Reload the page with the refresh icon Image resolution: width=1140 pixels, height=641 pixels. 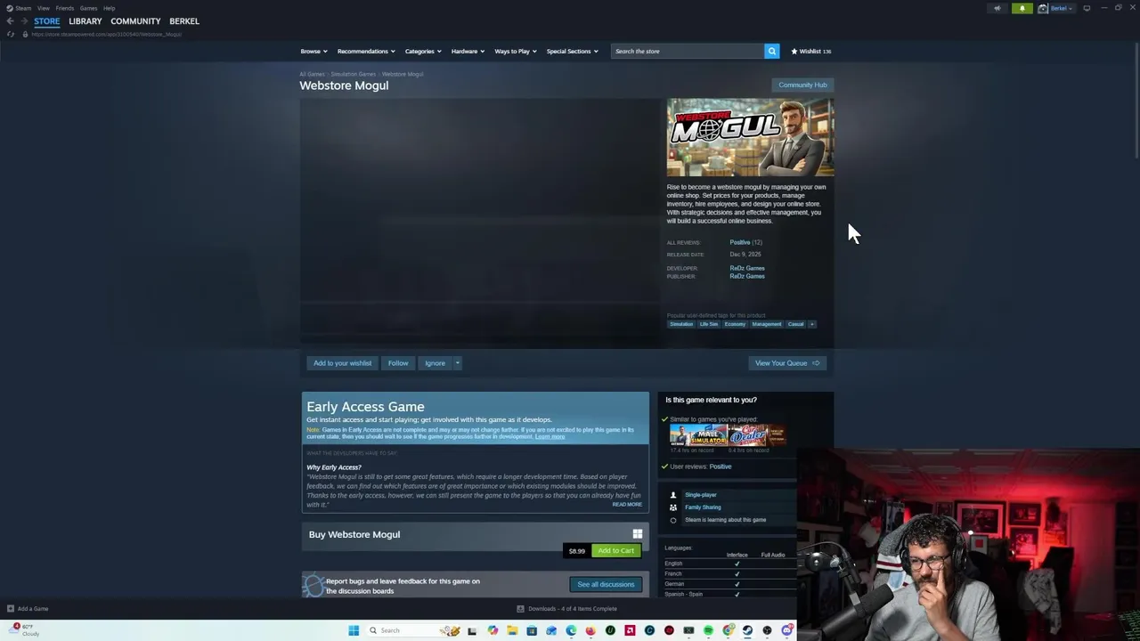(10, 34)
